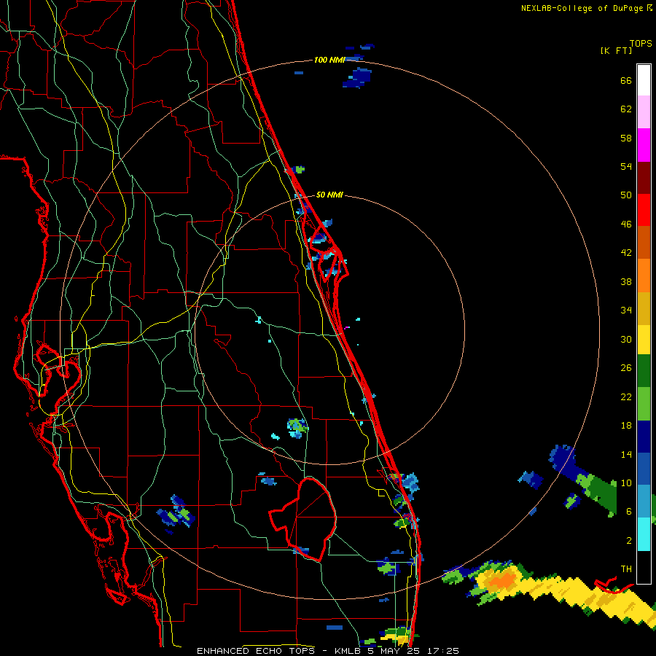This screenshot has height=656, width=656.
Task: Click the 34 legend value
Action: [x=626, y=311]
